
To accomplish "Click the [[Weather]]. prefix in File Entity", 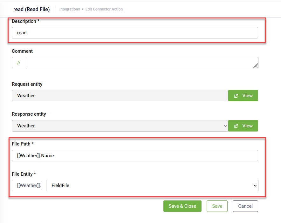I will [x=29, y=186].
